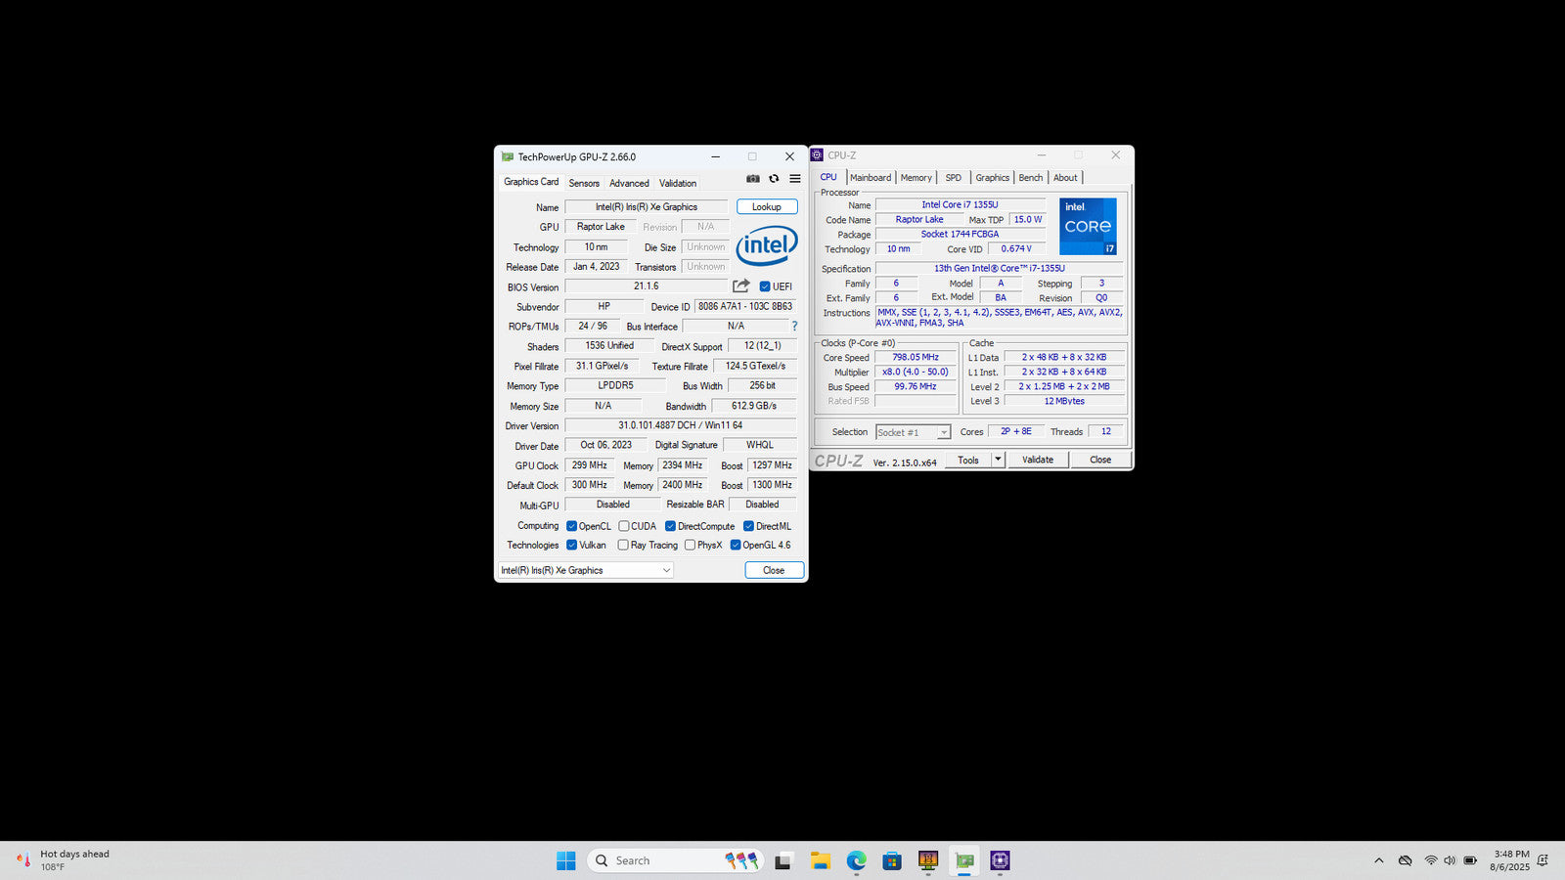
Task: Click the GPU-Z screenshot camera icon
Action: 752,179
